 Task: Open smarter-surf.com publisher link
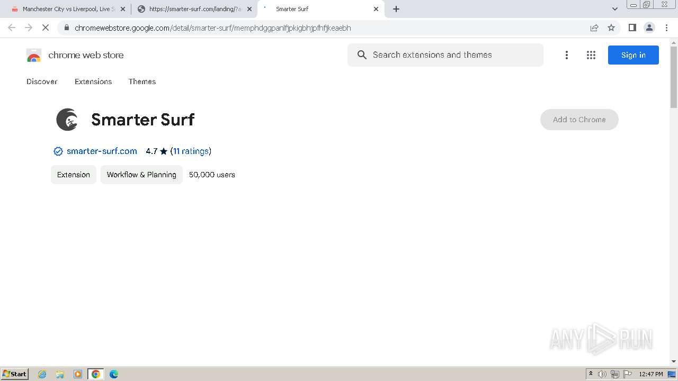tap(102, 151)
